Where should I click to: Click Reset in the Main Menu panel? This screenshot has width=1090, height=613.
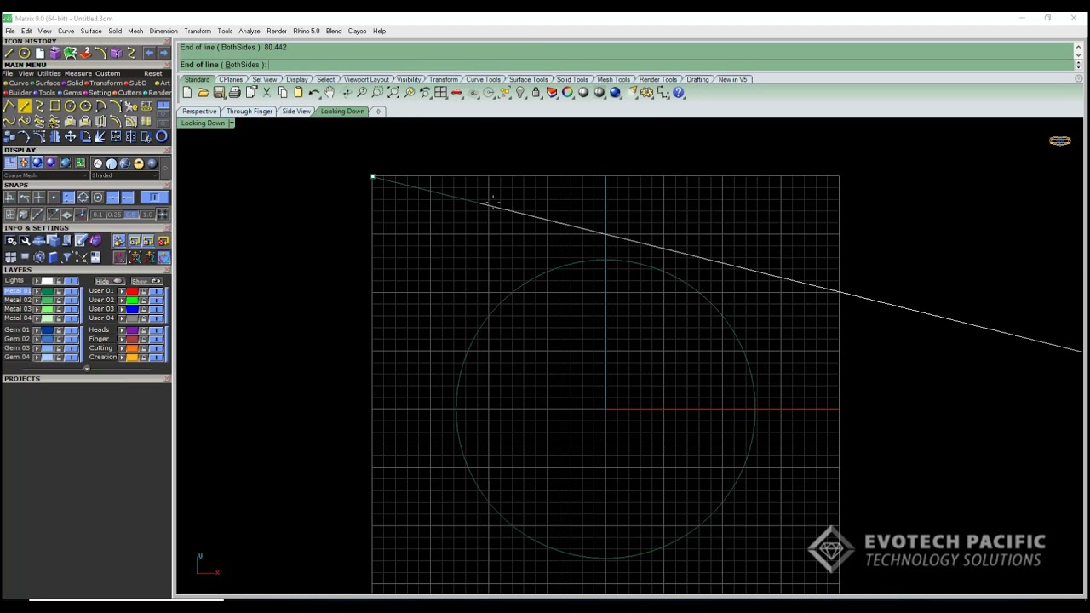[153, 73]
